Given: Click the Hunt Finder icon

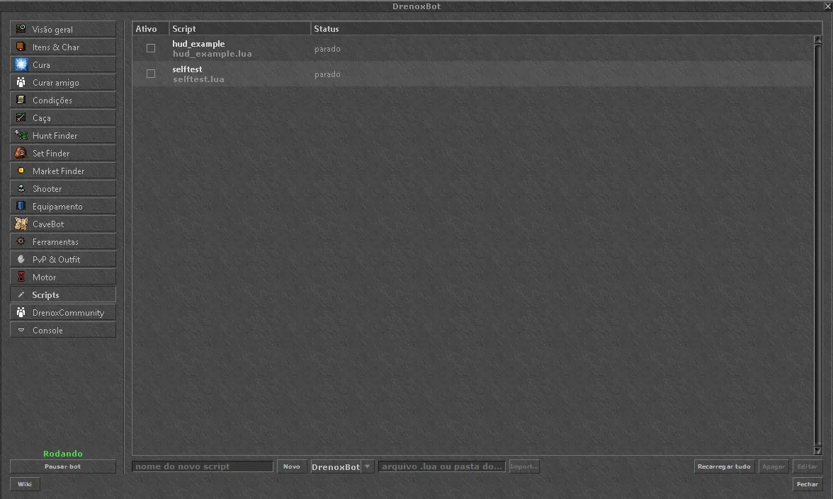Looking at the screenshot, I should [21, 135].
